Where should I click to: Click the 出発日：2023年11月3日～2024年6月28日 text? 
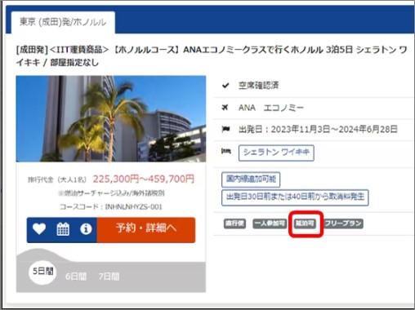coord(318,129)
